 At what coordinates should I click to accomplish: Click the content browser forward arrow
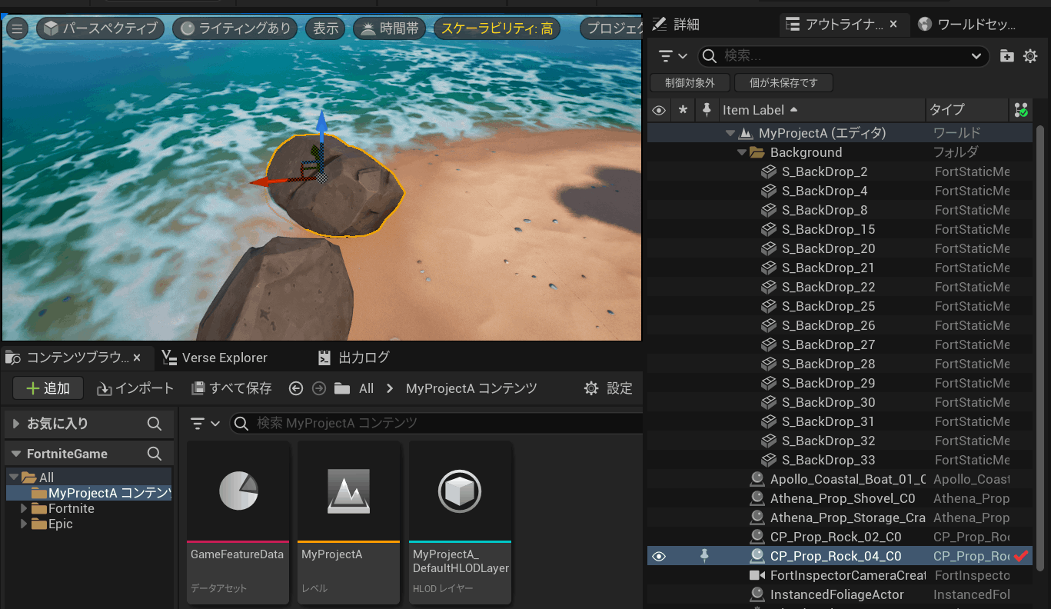point(319,388)
